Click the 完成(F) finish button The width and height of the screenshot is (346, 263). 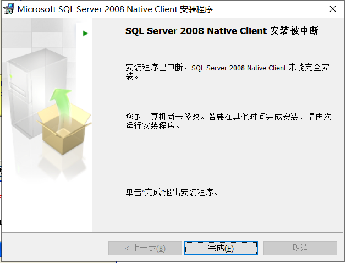pos(221,248)
